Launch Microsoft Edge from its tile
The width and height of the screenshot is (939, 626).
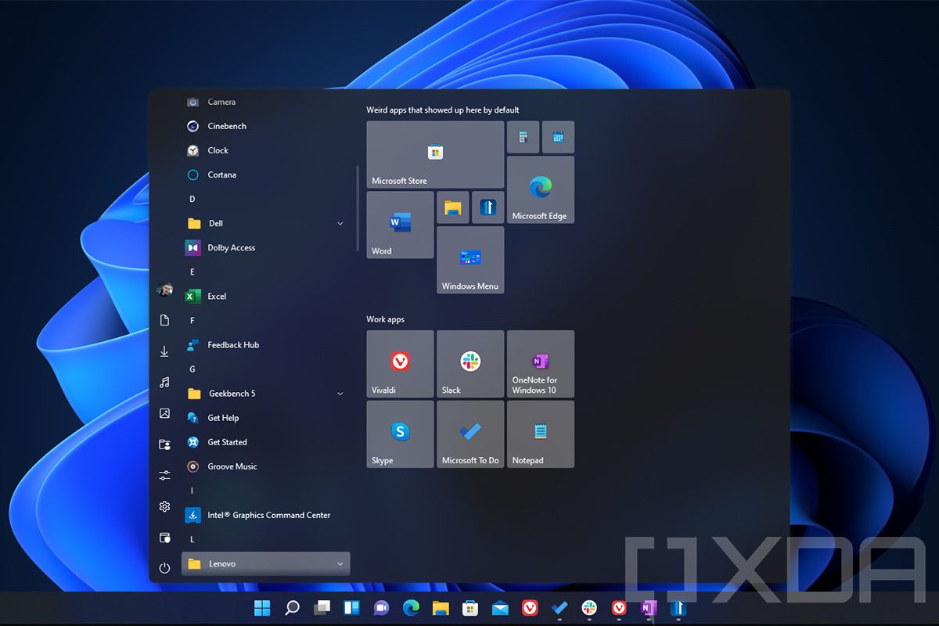[x=541, y=189]
